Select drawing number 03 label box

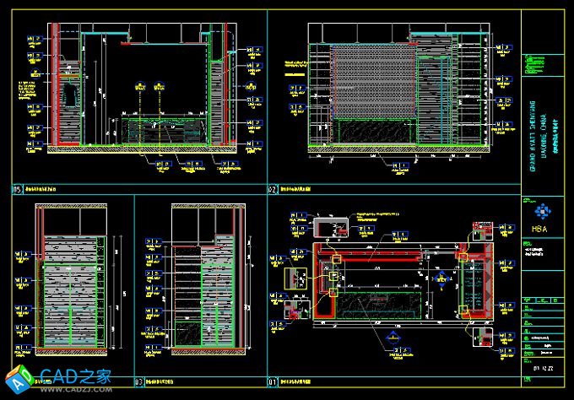(140, 381)
